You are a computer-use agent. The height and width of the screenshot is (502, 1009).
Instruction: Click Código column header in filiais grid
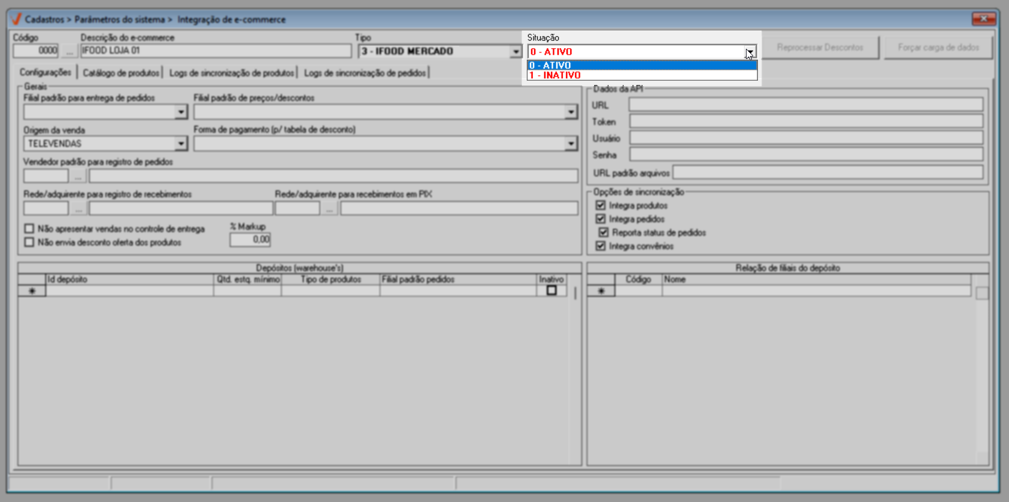pos(638,279)
